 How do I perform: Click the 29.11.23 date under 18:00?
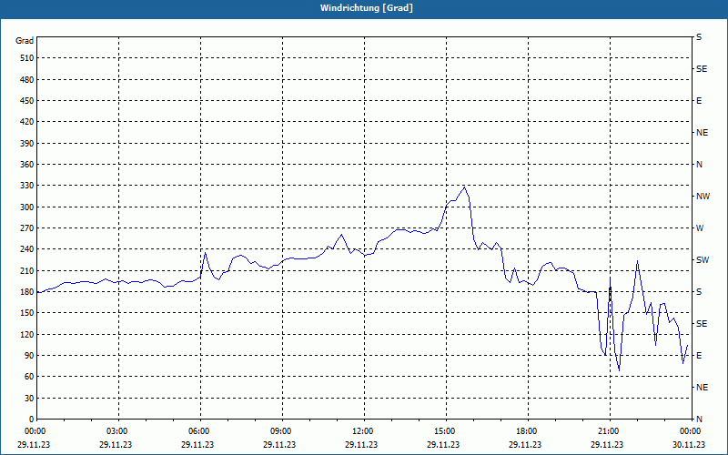coord(525,444)
